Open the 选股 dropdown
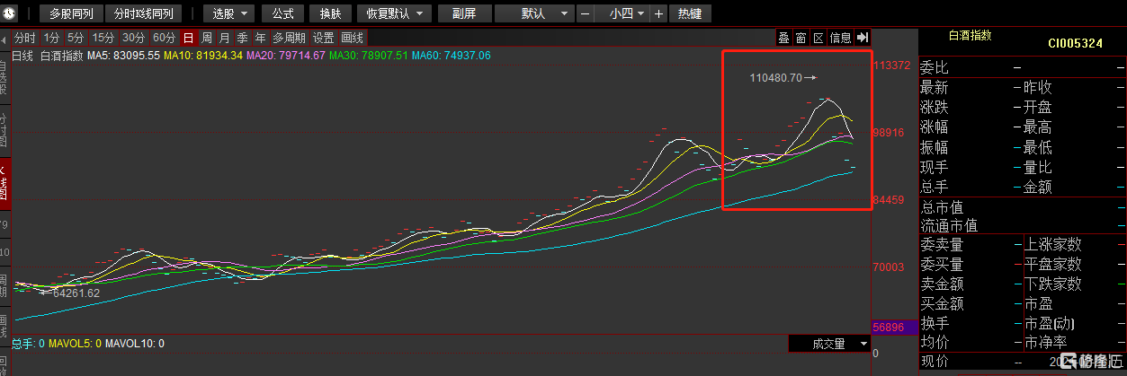This screenshot has height=376, width=1127. (229, 13)
